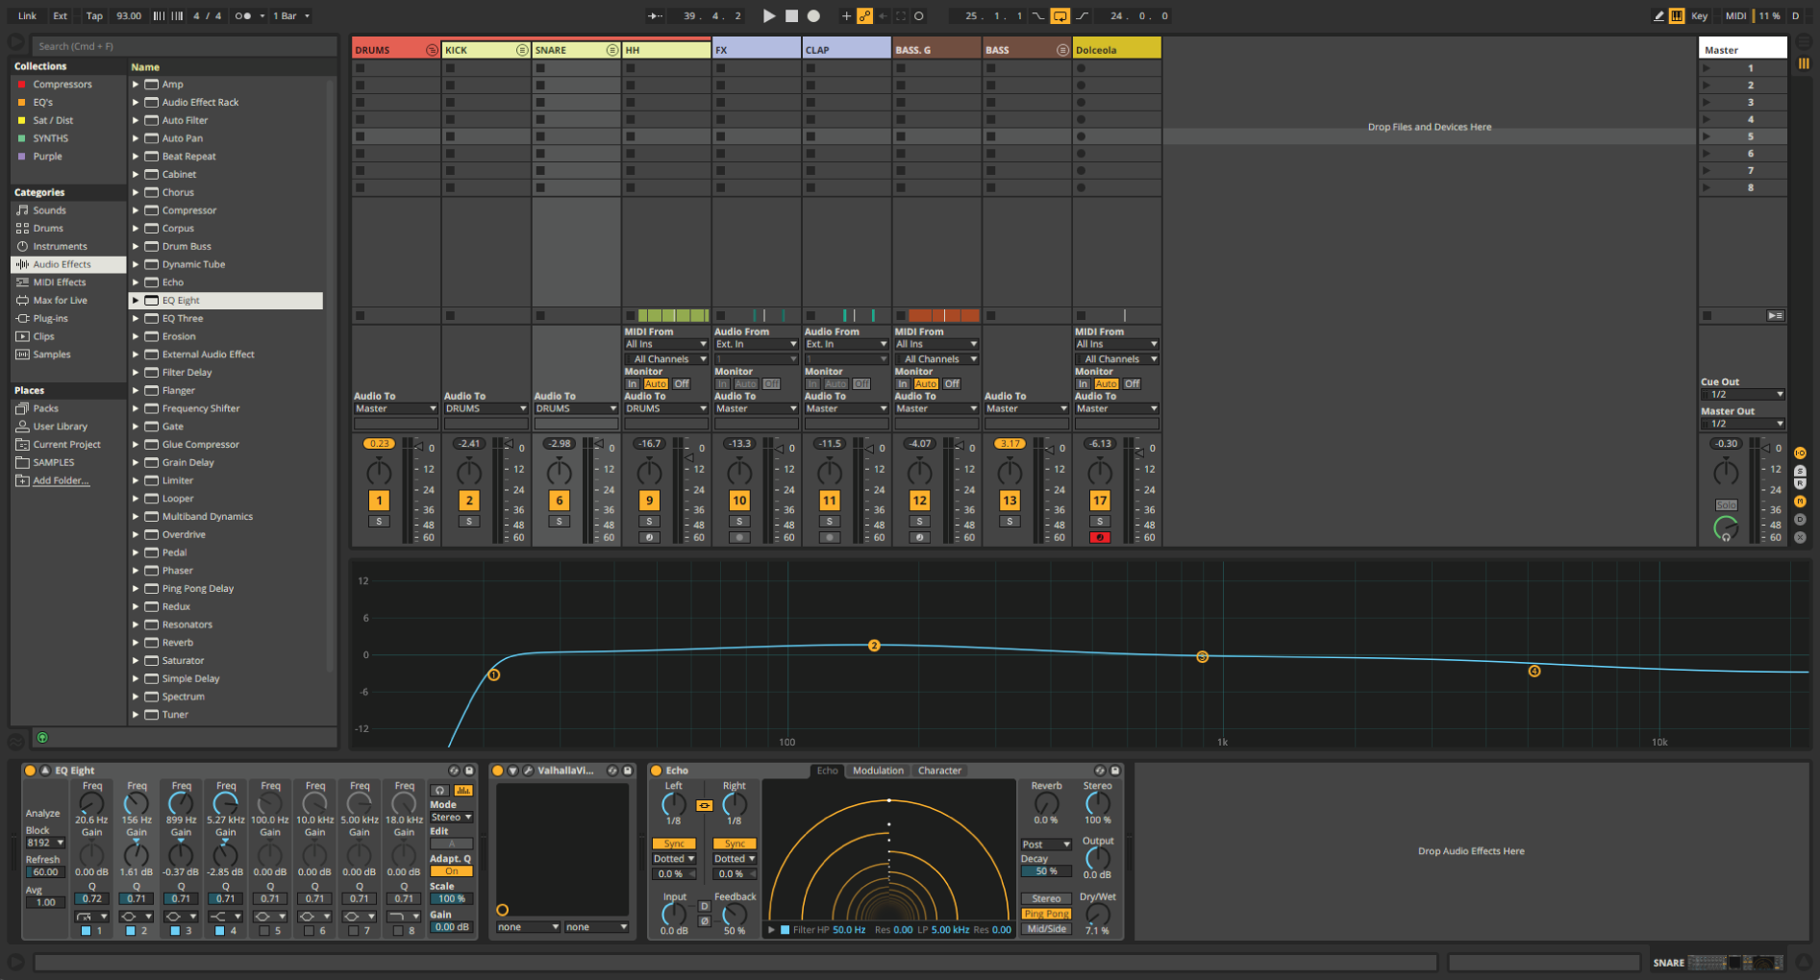Switch to the Modulation tab in Echo
The width and height of the screenshot is (1820, 980).
(x=878, y=771)
